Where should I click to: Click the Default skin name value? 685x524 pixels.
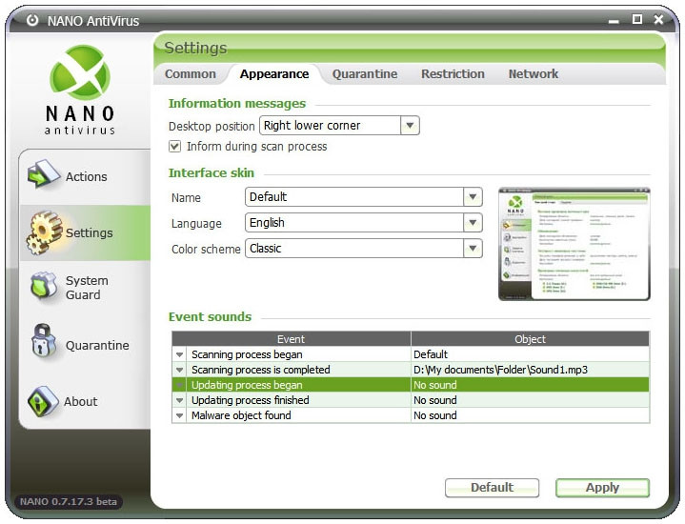[x=354, y=196]
